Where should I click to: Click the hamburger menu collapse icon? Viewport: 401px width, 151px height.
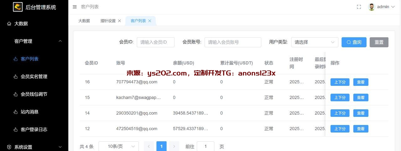click(74, 7)
